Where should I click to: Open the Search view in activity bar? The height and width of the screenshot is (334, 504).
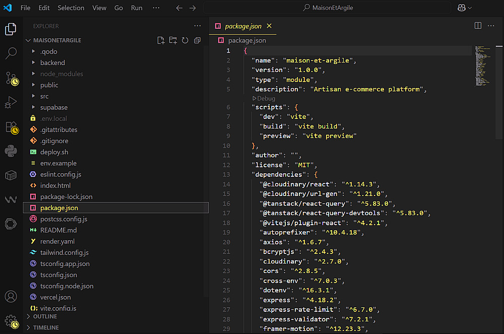tap(11, 53)
